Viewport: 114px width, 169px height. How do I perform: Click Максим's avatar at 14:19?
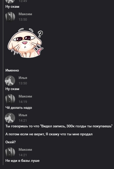coord(10,99)
